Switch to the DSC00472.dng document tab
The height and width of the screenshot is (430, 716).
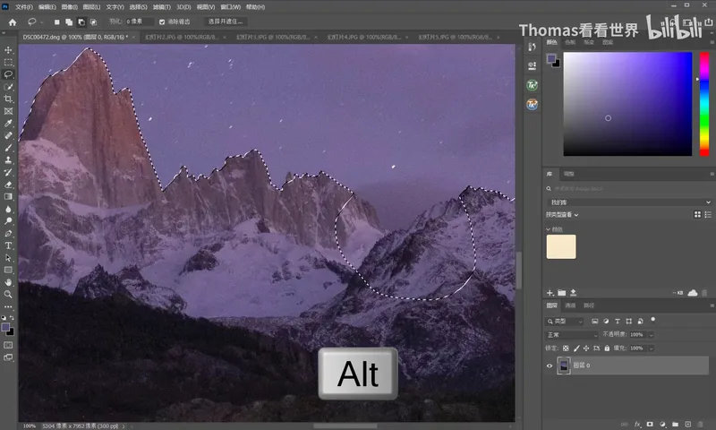pos(75,37)
